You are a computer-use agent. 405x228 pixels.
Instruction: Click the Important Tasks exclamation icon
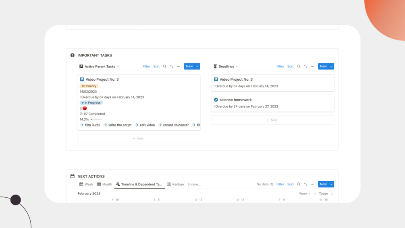(x=72, y=55)
